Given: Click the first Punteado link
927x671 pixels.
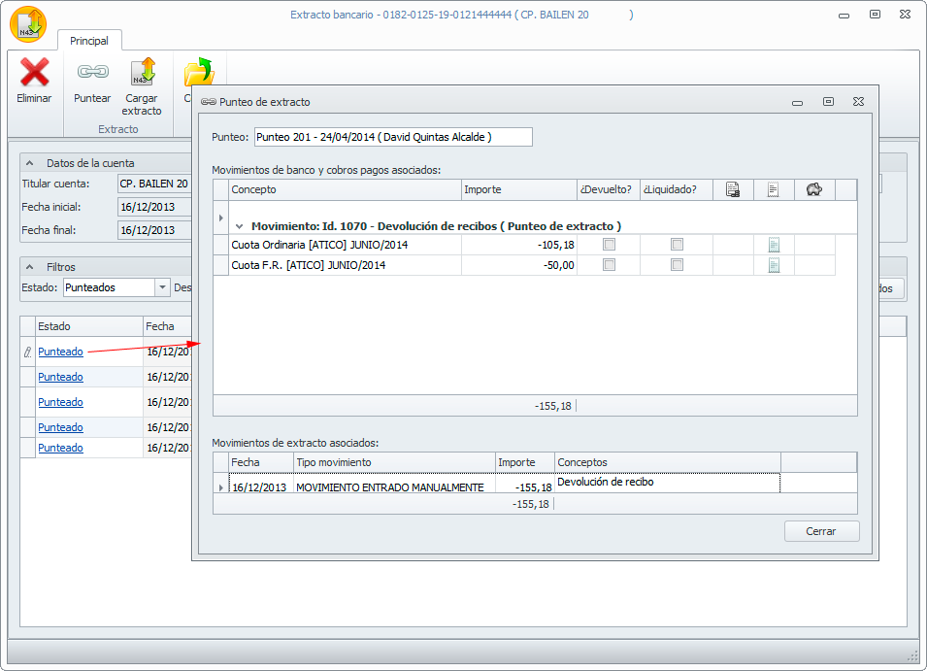Looking at the screenshot, I should 60,352.
